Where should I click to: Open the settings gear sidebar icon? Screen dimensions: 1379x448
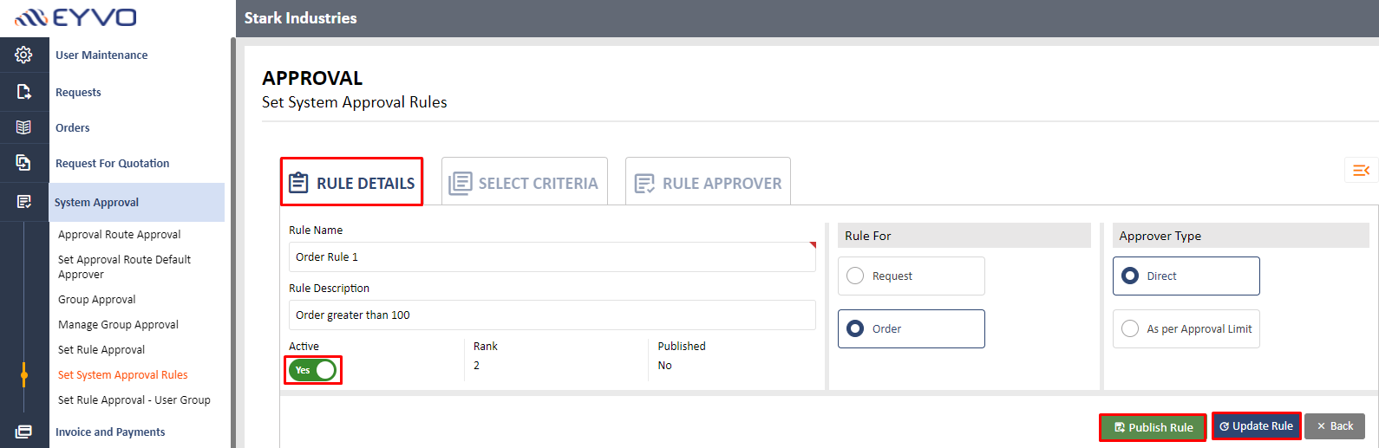coord(23,55)
